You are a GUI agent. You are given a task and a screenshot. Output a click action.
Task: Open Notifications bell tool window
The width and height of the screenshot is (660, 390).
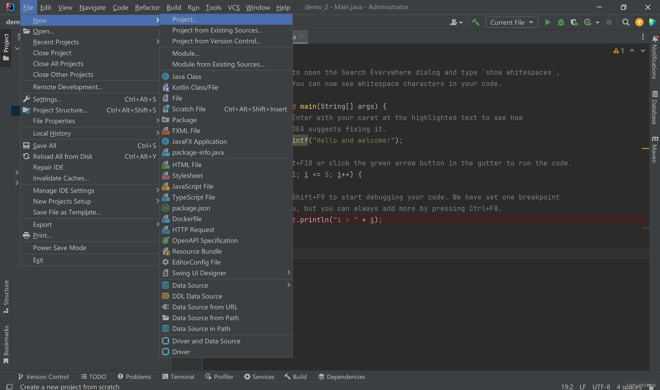tap(655, 57)
